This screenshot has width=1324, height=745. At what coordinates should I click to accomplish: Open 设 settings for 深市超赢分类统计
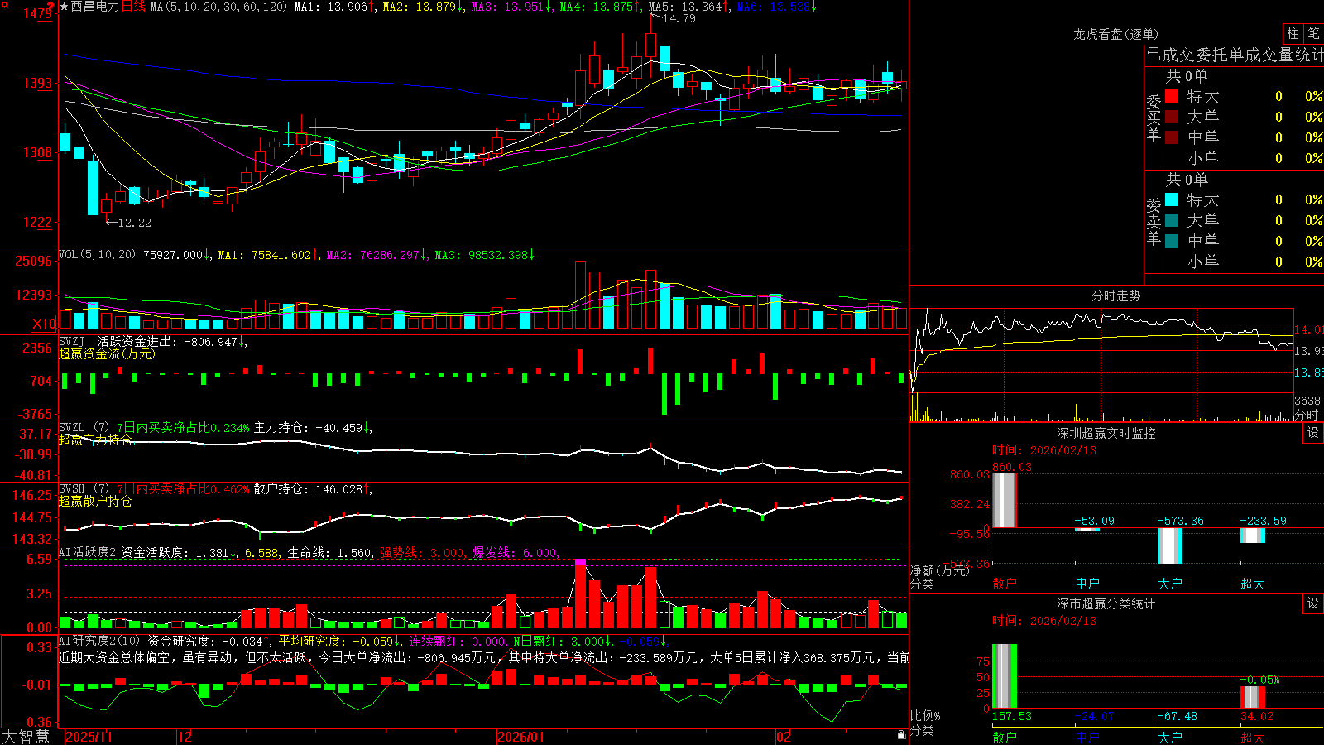click(1313, 603)
